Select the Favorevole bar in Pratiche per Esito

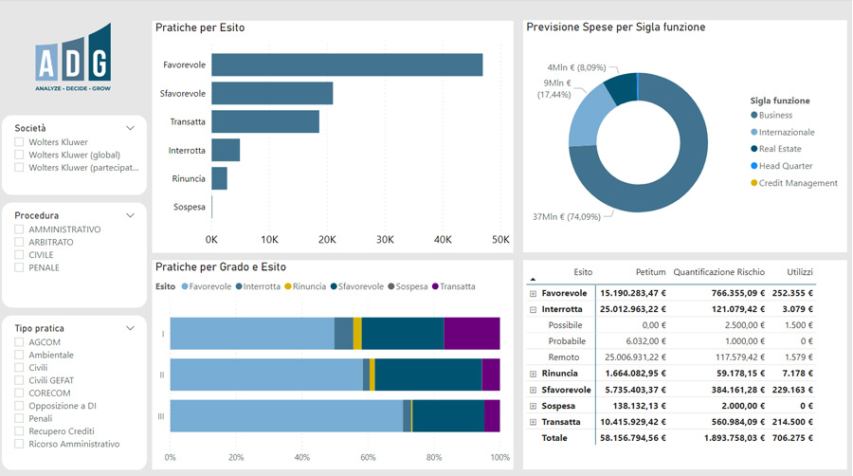point(346,64)
